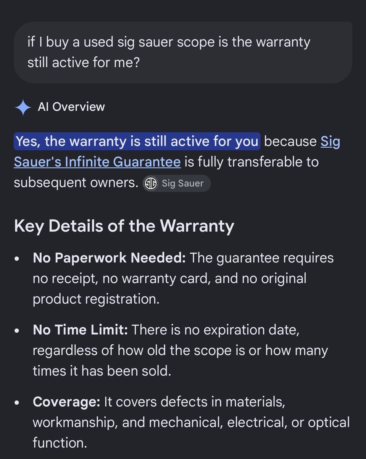This screenshot has height=459, width=366.
Task: Select the "AI Overview" label text
Action: (71, 107)
